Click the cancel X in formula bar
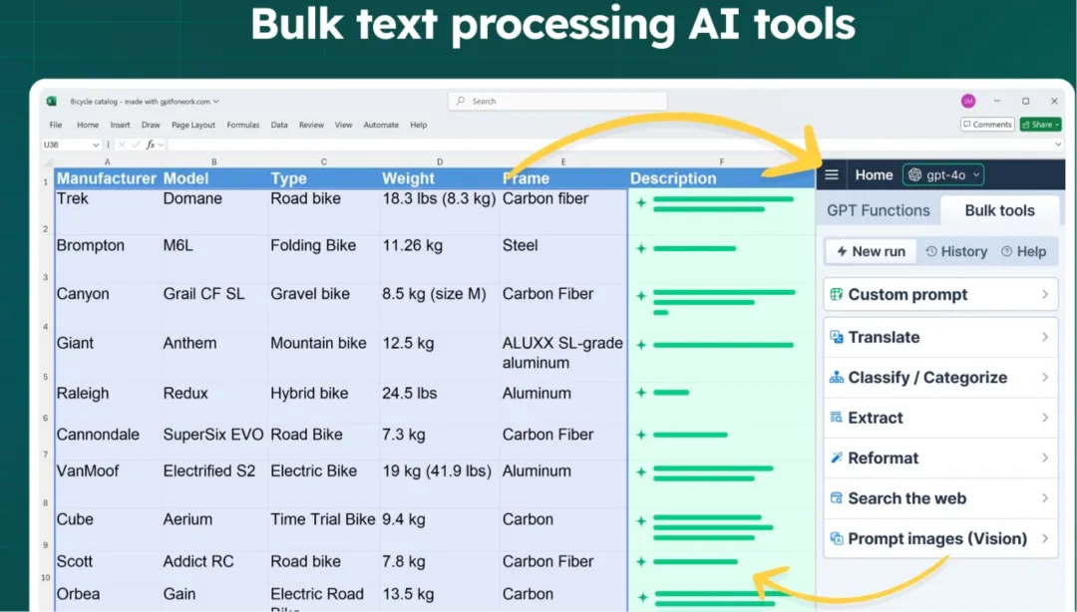Screen dimensions: 1077x612 tap(121, 145)
